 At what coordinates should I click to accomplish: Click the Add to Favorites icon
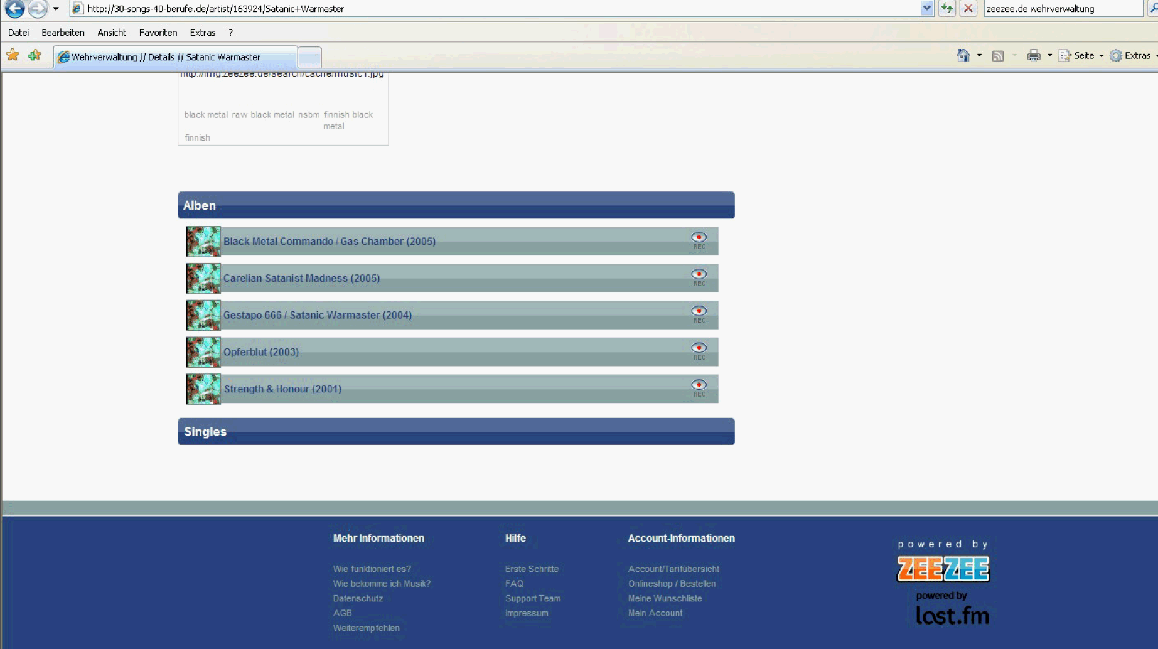35,55
